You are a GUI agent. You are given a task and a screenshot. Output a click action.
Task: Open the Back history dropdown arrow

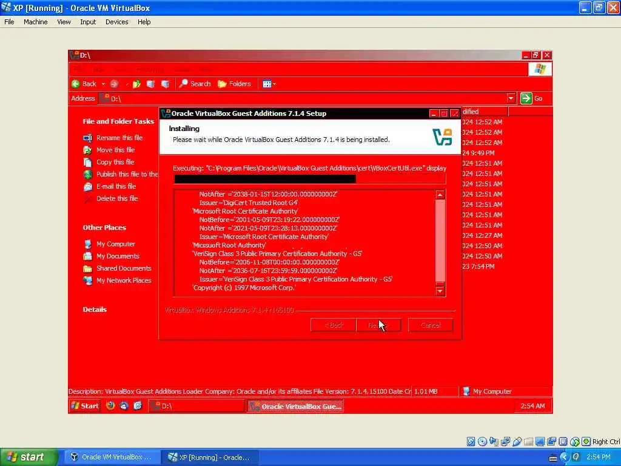point(103,84)
